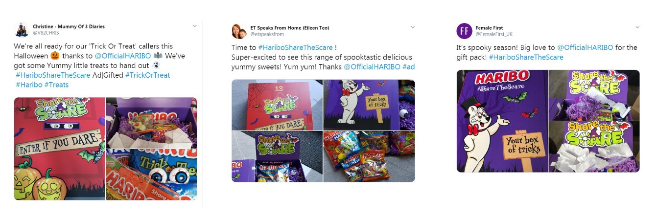Click #HariboShareTheScare in Female First tweet

(526, 57)
